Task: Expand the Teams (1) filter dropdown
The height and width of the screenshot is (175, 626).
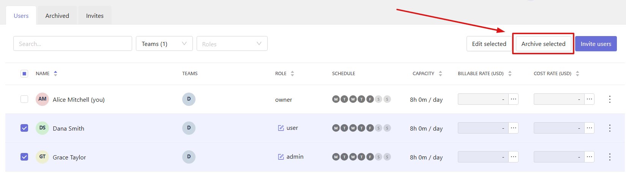Action: (164, 44)
